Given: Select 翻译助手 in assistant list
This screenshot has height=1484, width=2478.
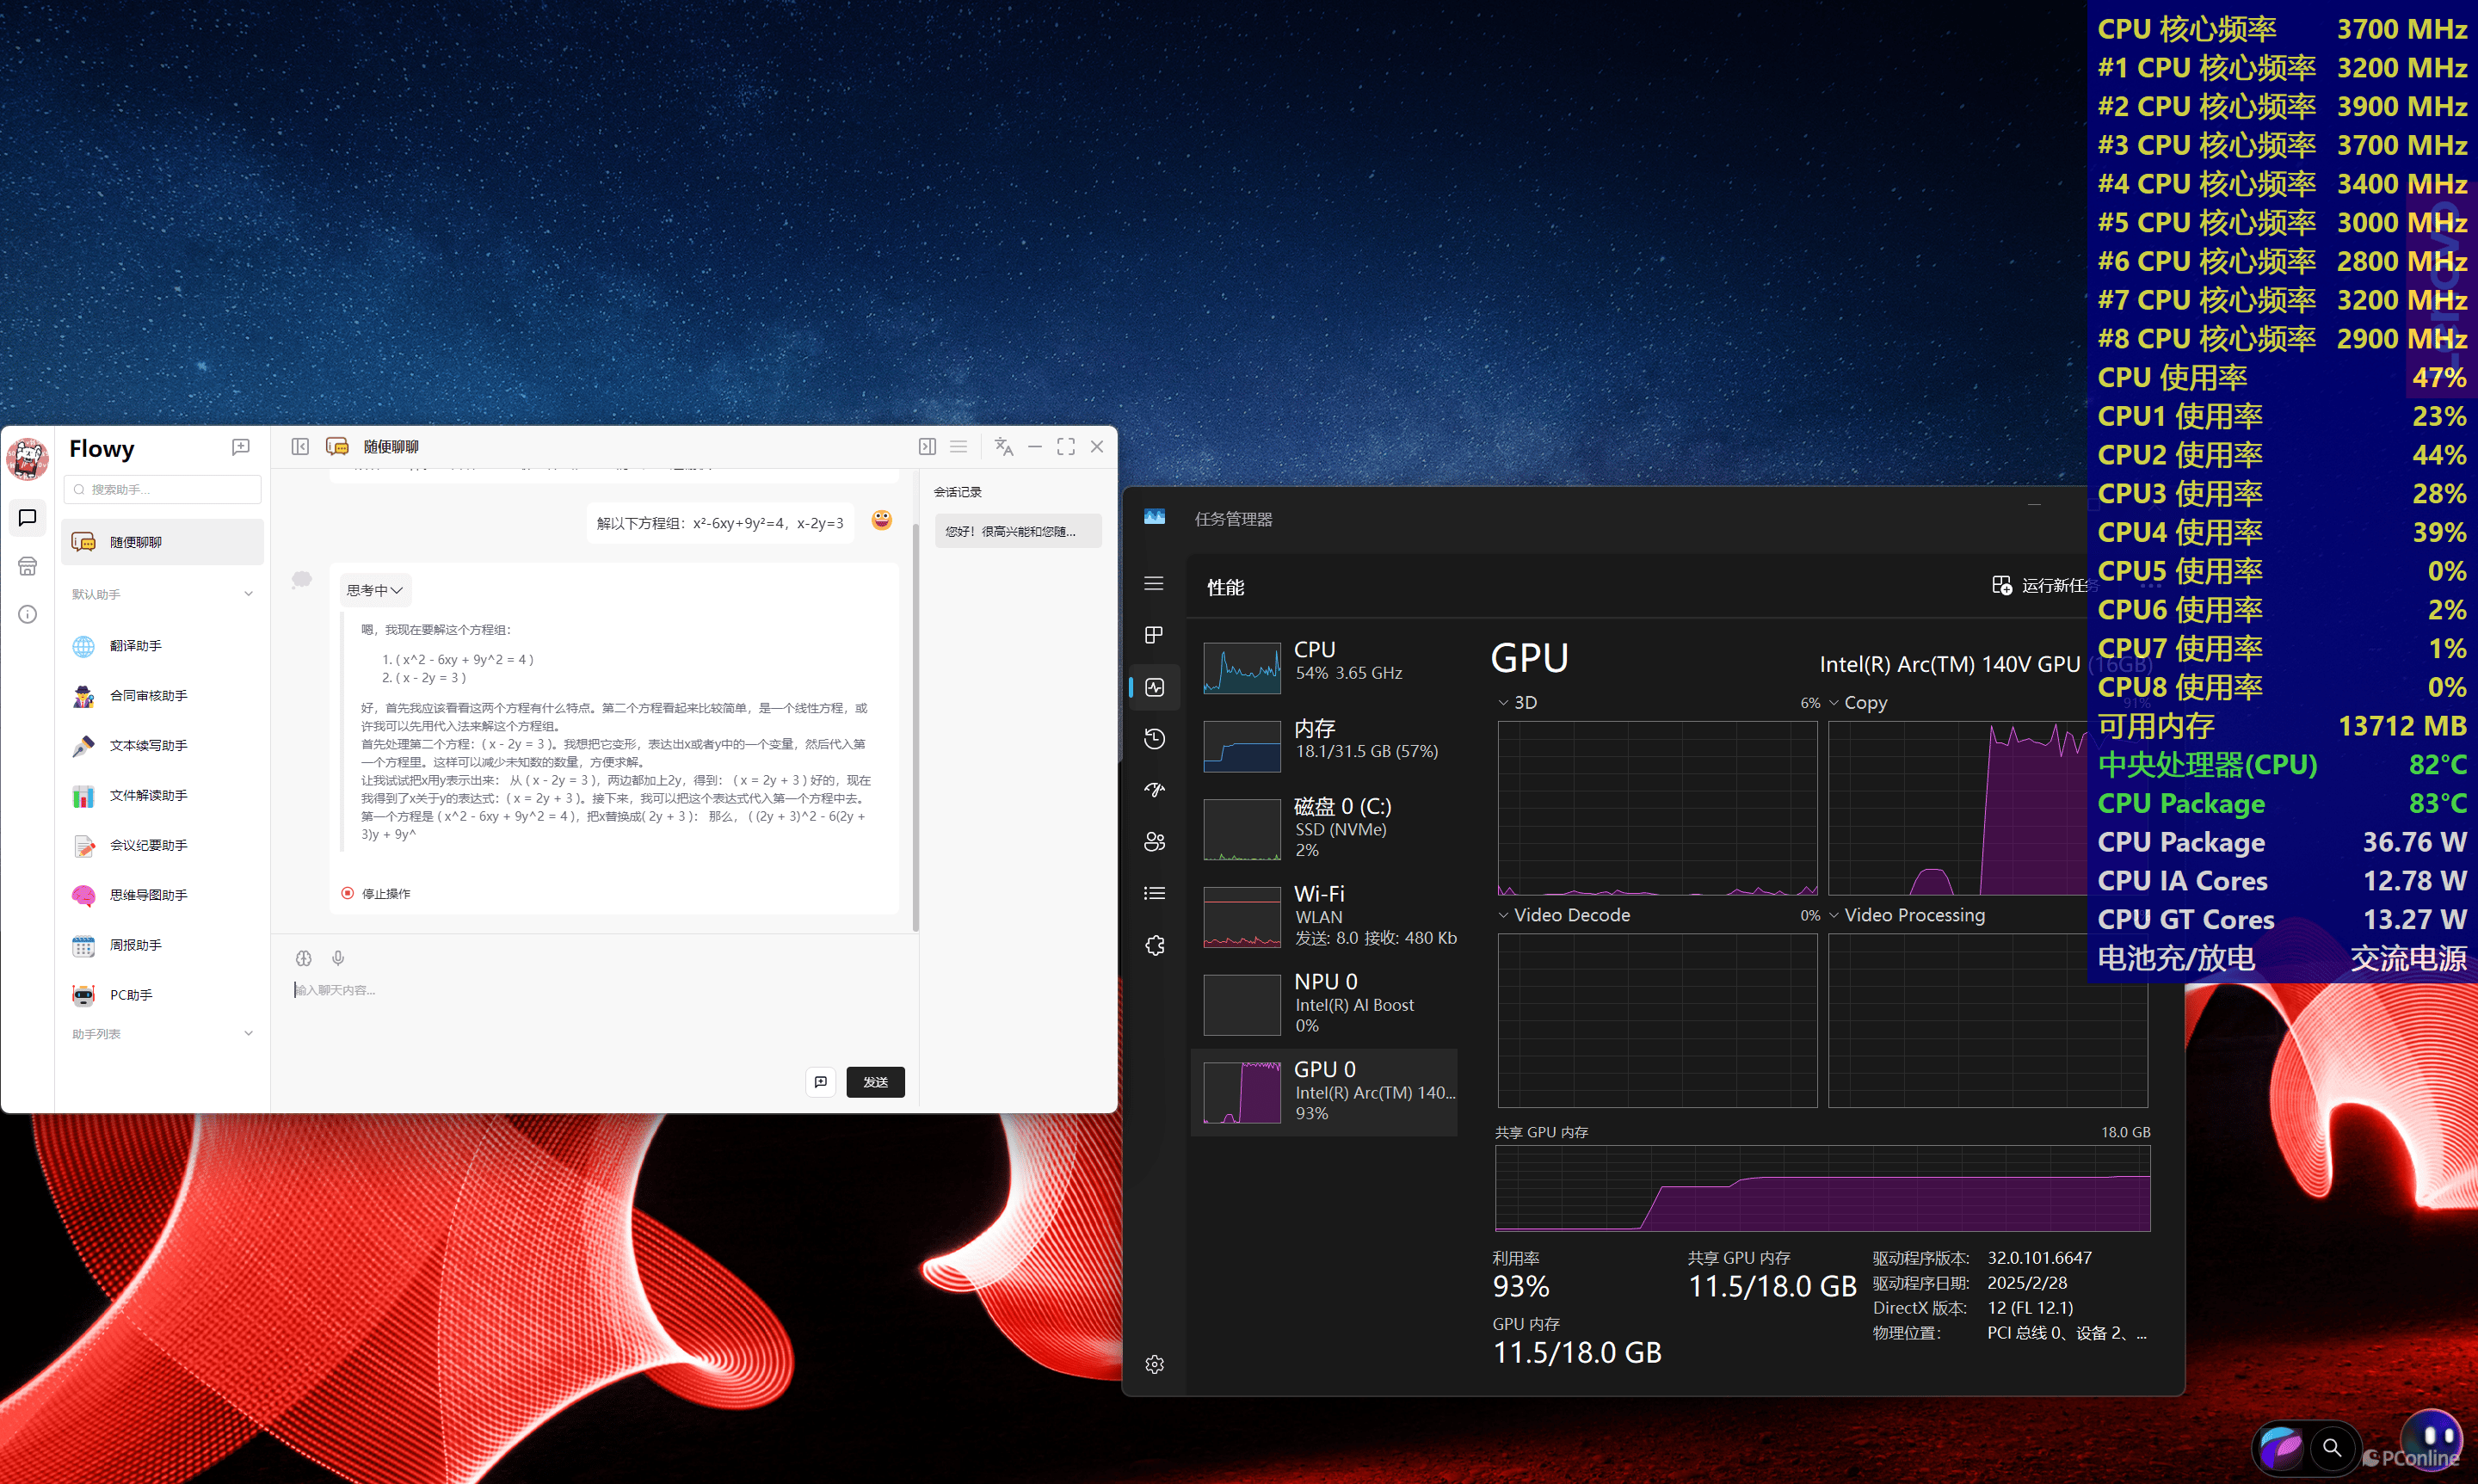Looking at the screenshot, I should click(135, 646).
